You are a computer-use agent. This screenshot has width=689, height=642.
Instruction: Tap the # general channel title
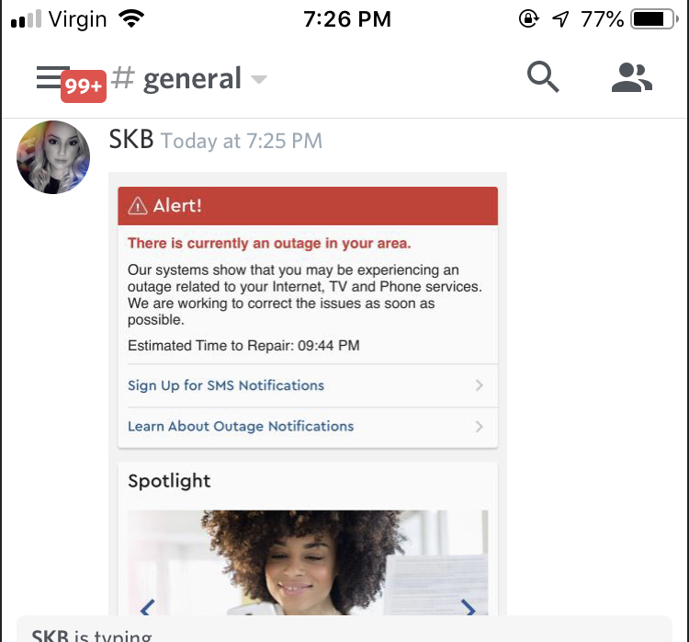coord(176,78)
